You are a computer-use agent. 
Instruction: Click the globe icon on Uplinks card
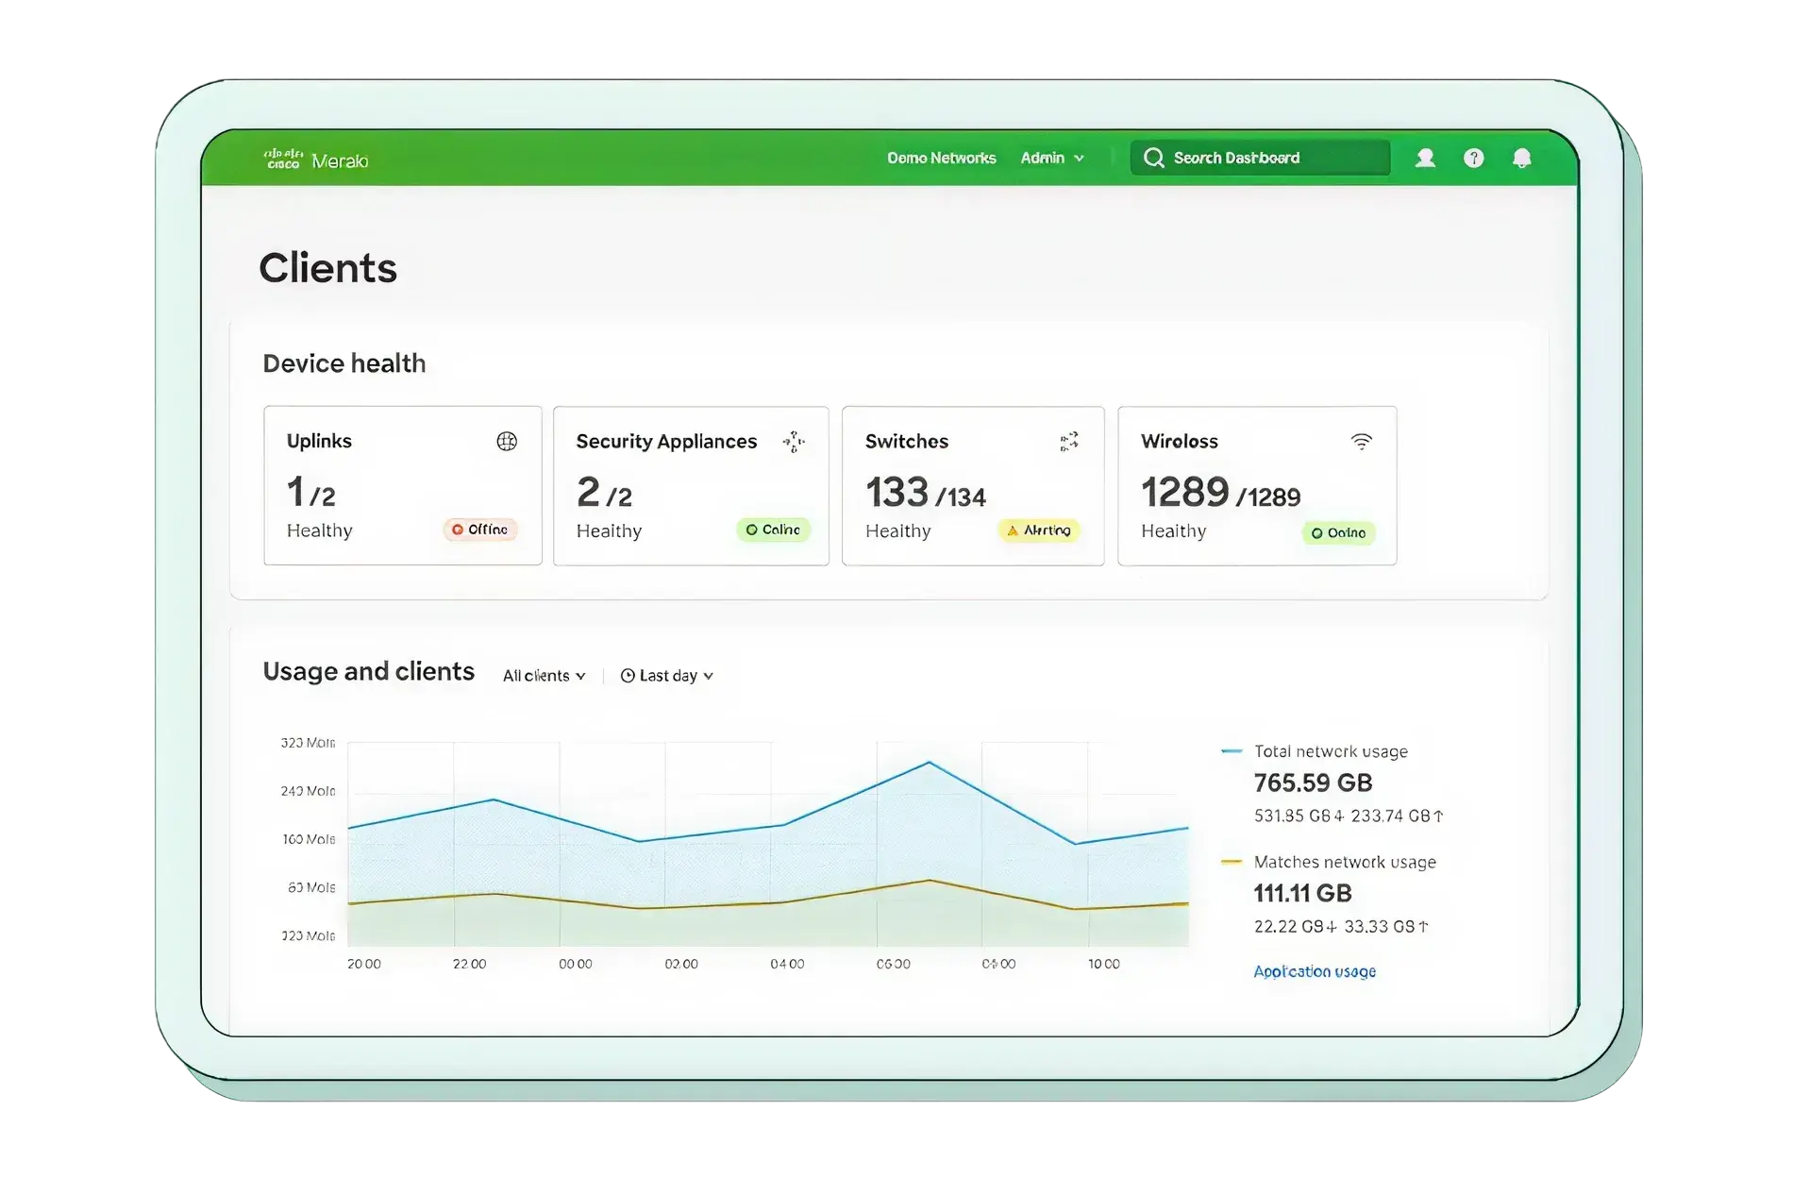click(507, 441)
